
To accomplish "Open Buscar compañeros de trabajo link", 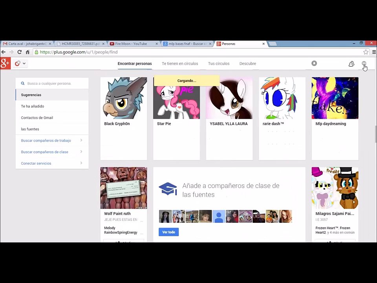I will pyautogui.click(x=46, y=141).
